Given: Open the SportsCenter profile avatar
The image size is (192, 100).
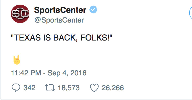Looking at the screenshot, I should tap(20, 14).
